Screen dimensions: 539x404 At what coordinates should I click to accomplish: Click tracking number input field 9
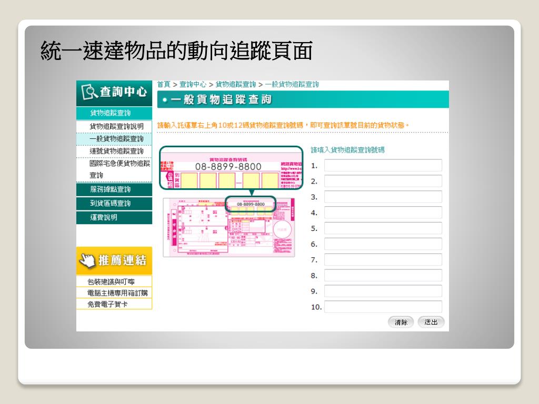pyautogui.click(x=383, y=291)
